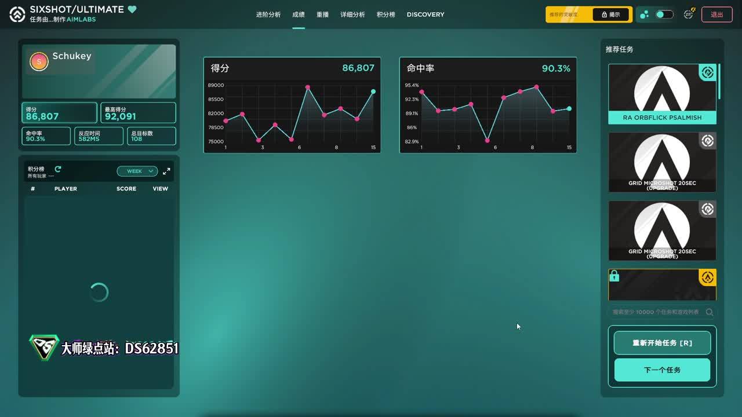Click the 推荐任务 heading

tap(620, 49)
